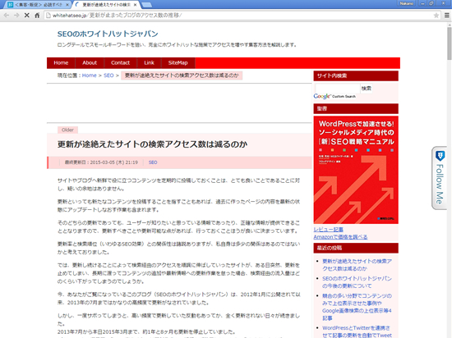
Task: Close the active article tab
Action: (135, 5)
